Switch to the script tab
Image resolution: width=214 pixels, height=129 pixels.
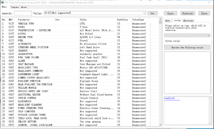(x=178, y=20)
